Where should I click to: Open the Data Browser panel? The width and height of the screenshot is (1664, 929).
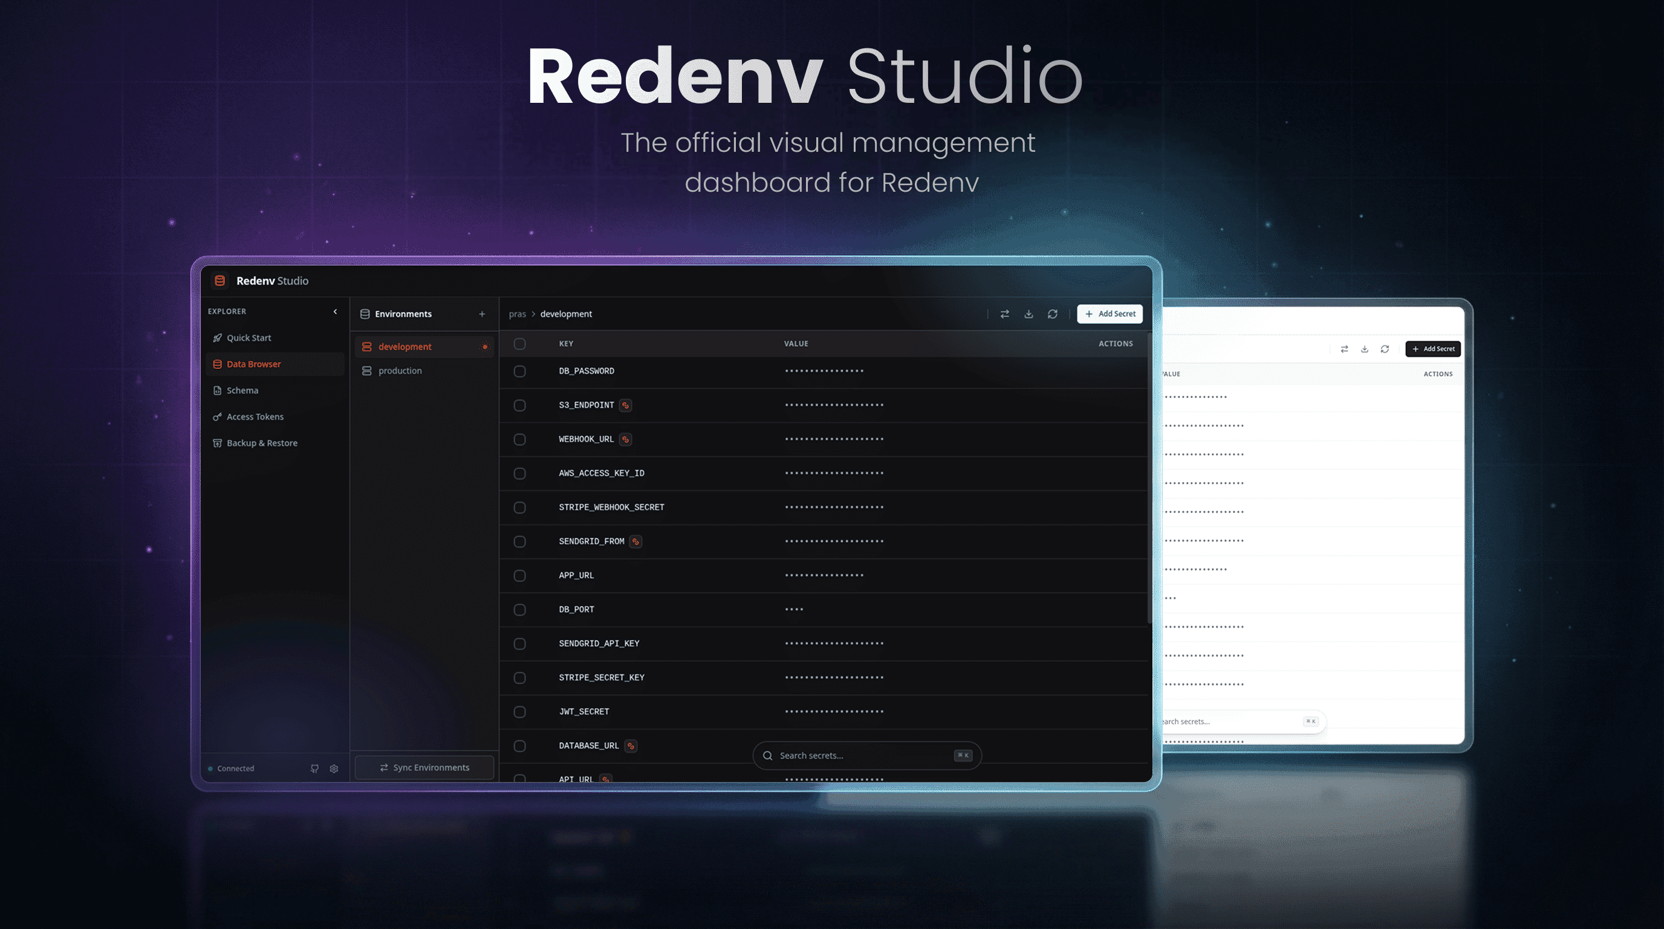click(x=253, y=363)
